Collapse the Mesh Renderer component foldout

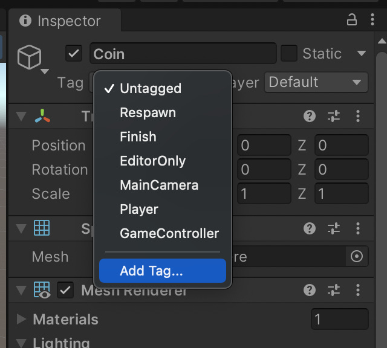click(21, 290)
